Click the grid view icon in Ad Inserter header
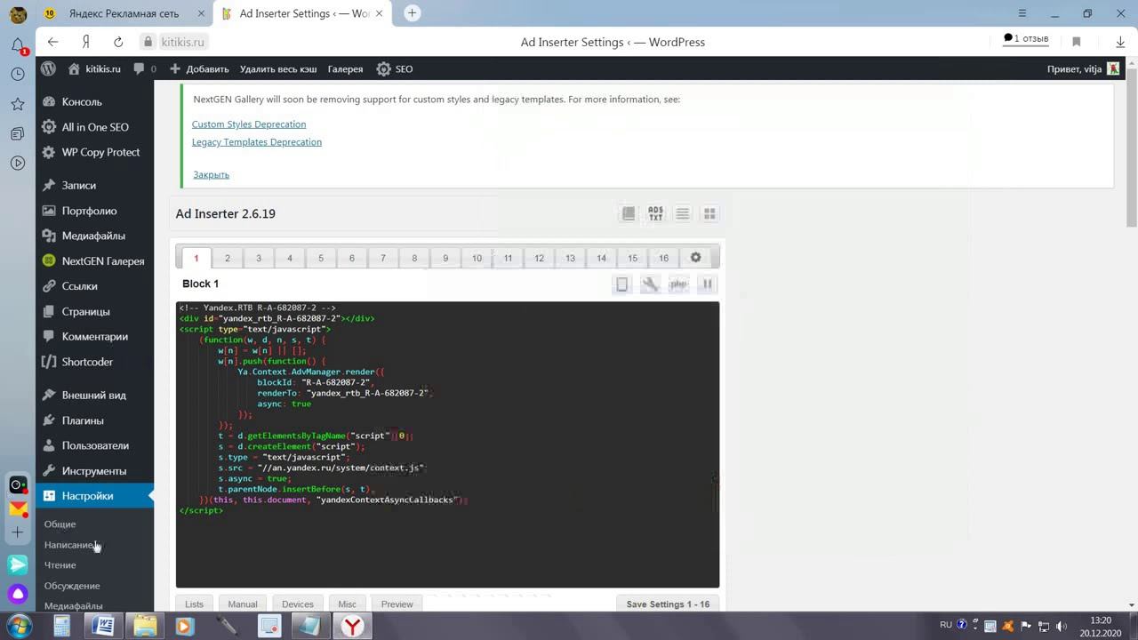Image resolution: width=1138 pixels, height=640 pixels. 709,213
